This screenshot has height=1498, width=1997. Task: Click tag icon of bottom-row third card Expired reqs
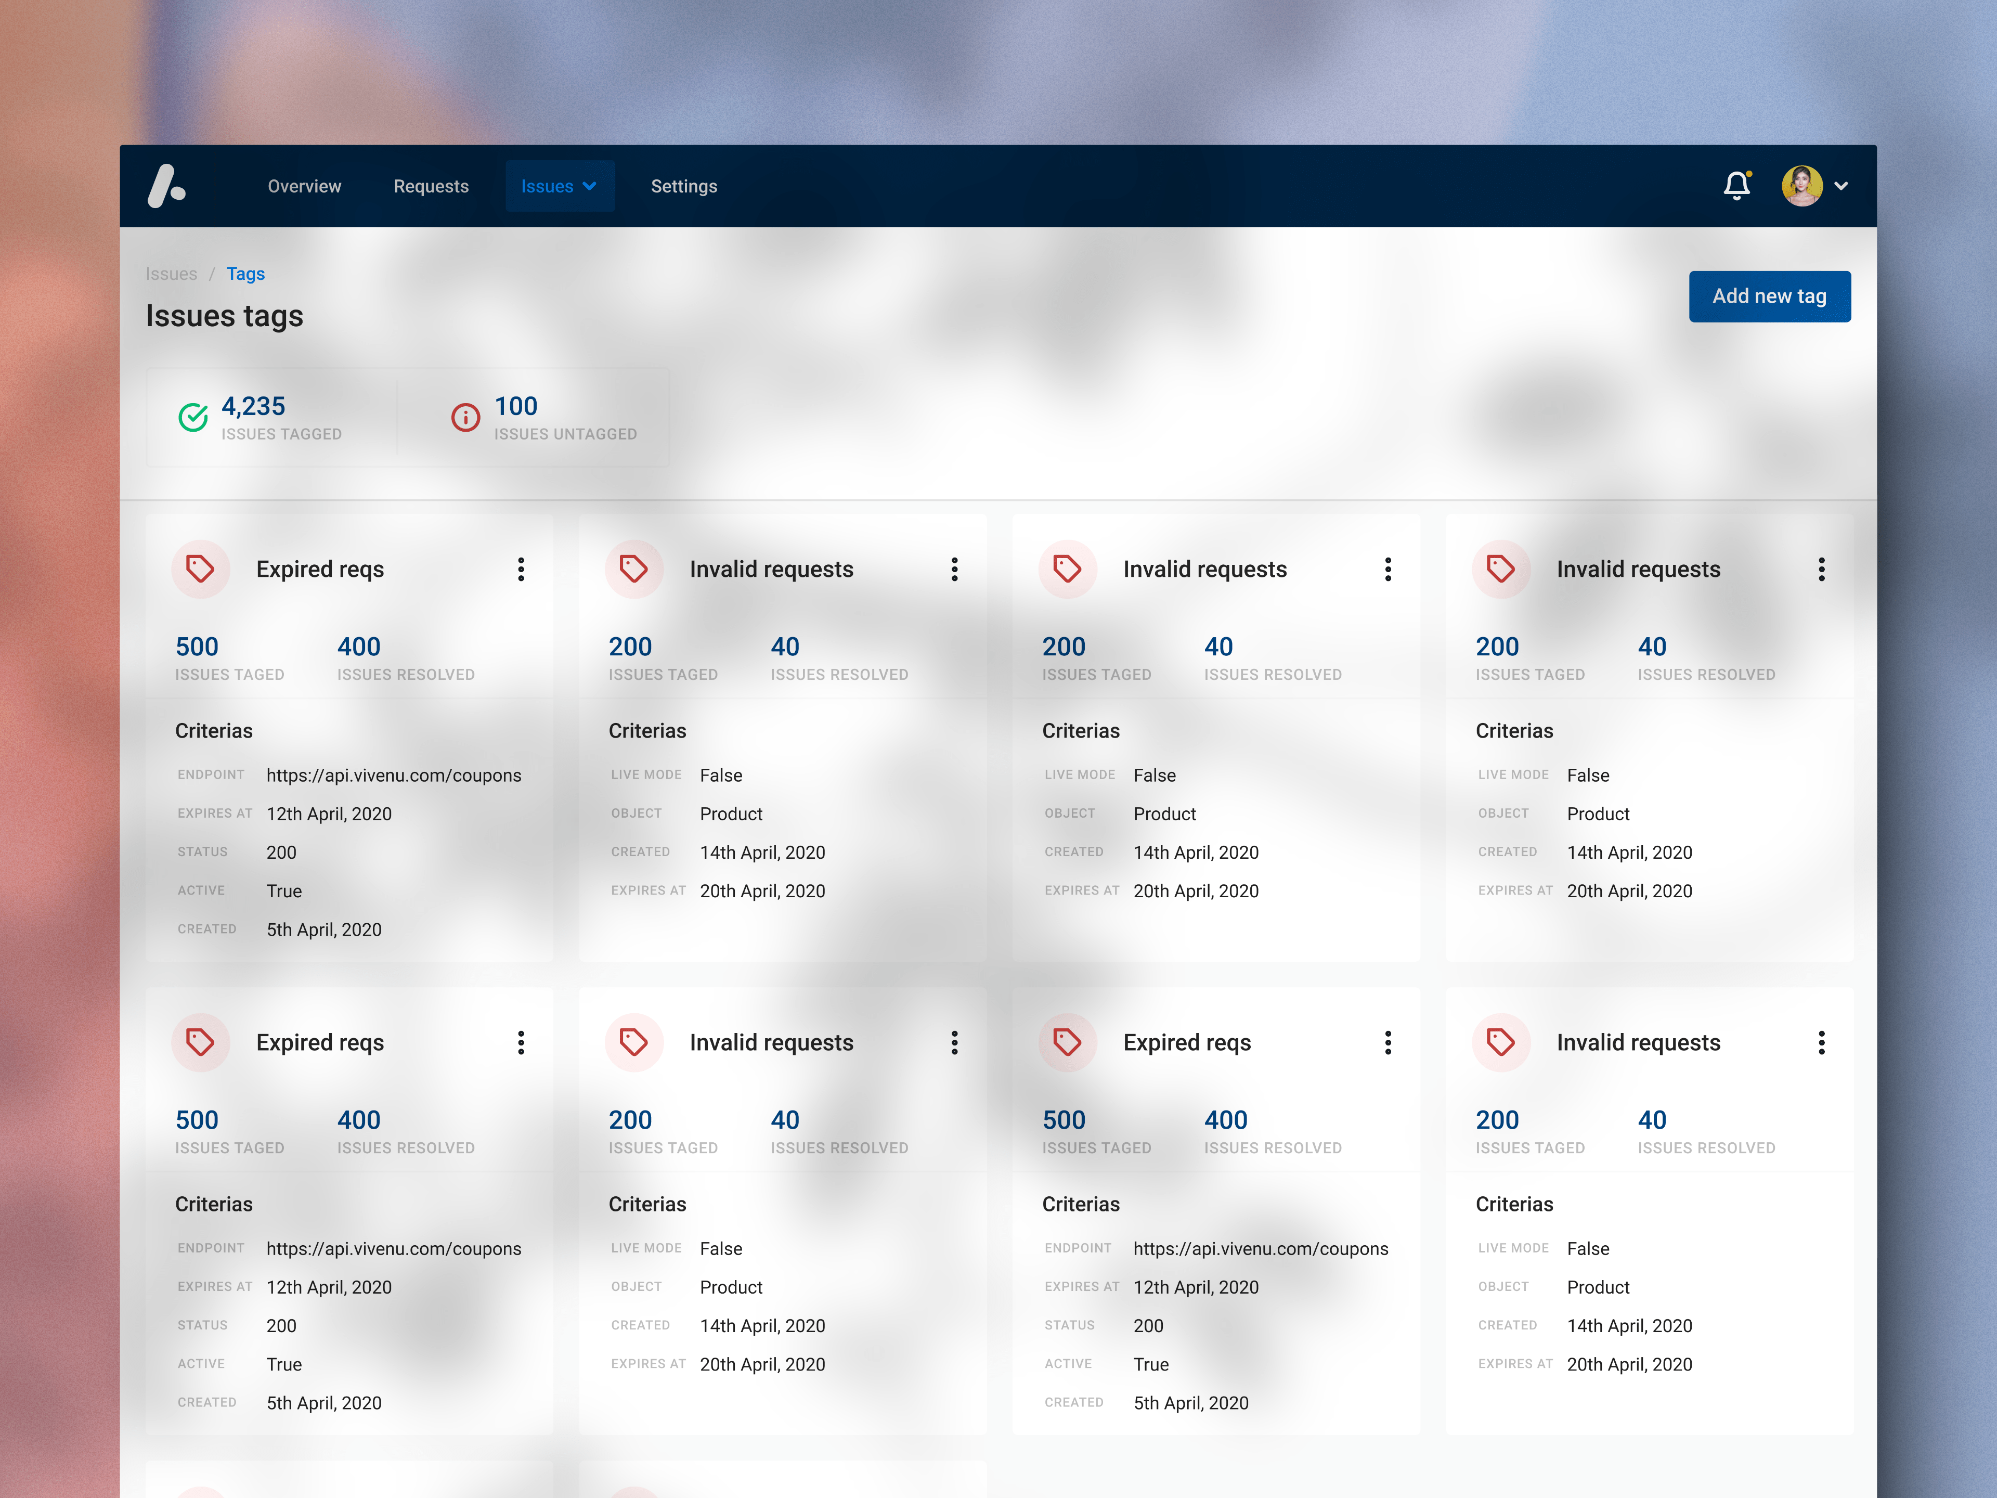1067,1042
